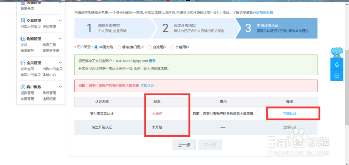Open 已卖出的宝贝 in sidebar
The height and width of the screenshot is (165, 349).
[x=30, y=27]
